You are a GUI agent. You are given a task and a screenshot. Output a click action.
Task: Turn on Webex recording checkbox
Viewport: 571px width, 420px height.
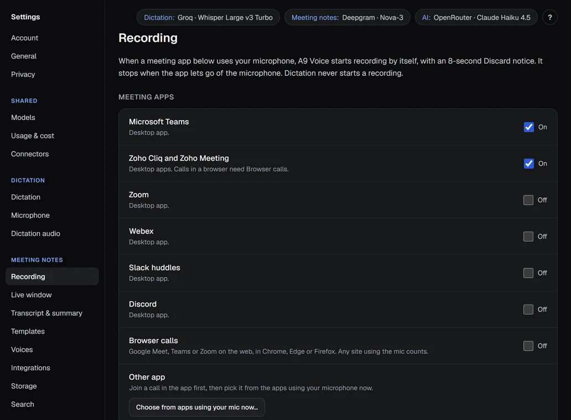point(528,237)
